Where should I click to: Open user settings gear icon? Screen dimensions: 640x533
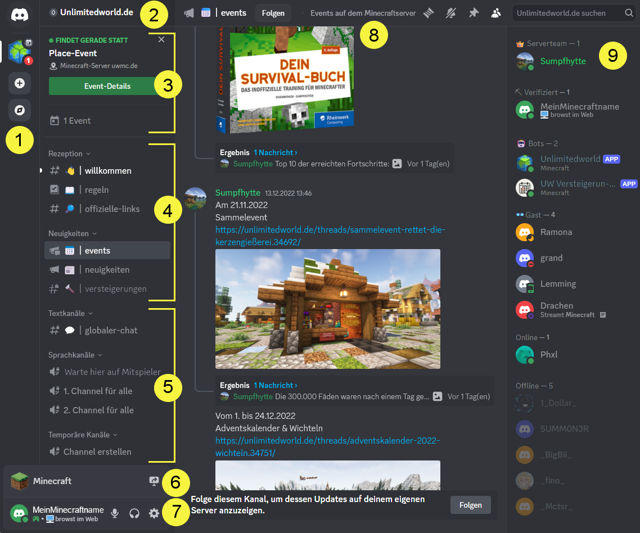click(x=154, y=513)
